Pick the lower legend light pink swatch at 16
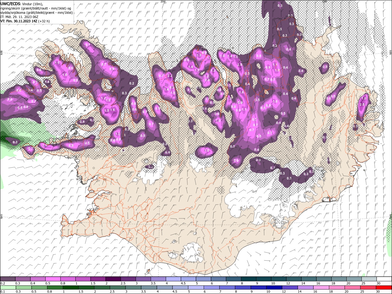The image size is (392, 294). pyautogui.click(x=321, y=287)
